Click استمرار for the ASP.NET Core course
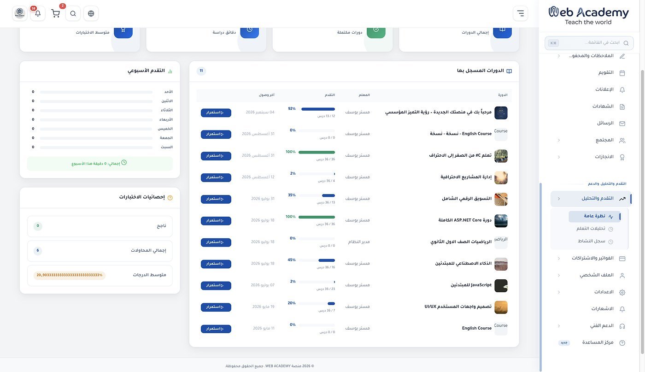 216,221
